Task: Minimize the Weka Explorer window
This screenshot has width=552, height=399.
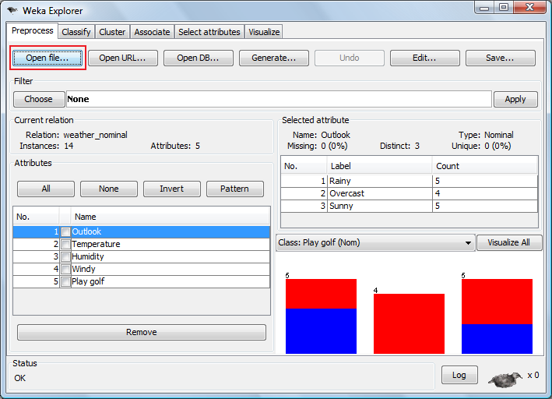Action: coord(484,8)
